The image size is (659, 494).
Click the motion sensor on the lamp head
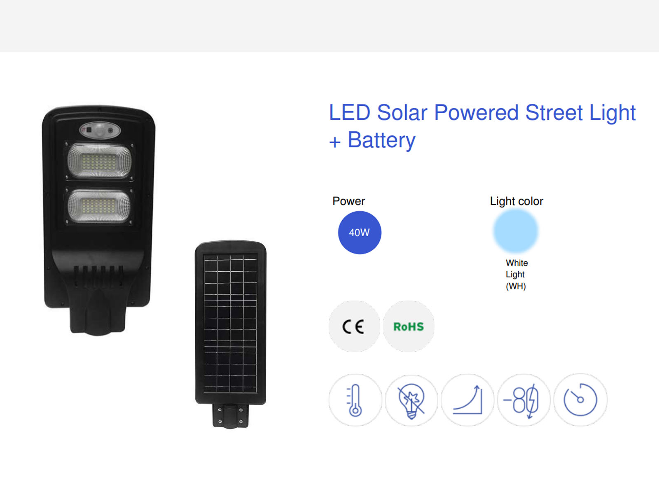pos(100,130)
